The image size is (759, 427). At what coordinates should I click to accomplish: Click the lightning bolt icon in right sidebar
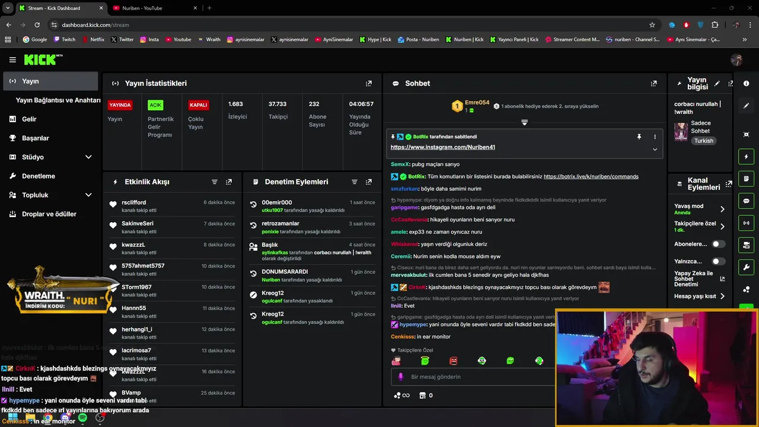(746, 157)
